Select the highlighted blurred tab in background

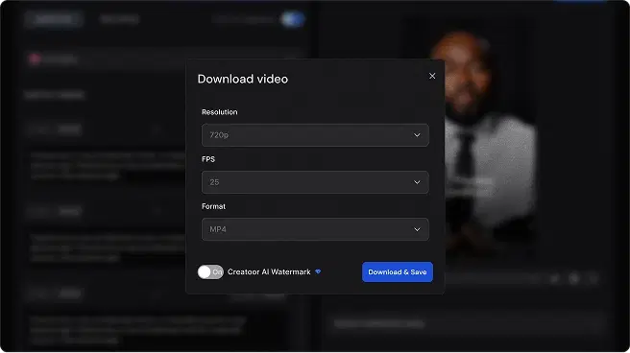click(54, 19)
